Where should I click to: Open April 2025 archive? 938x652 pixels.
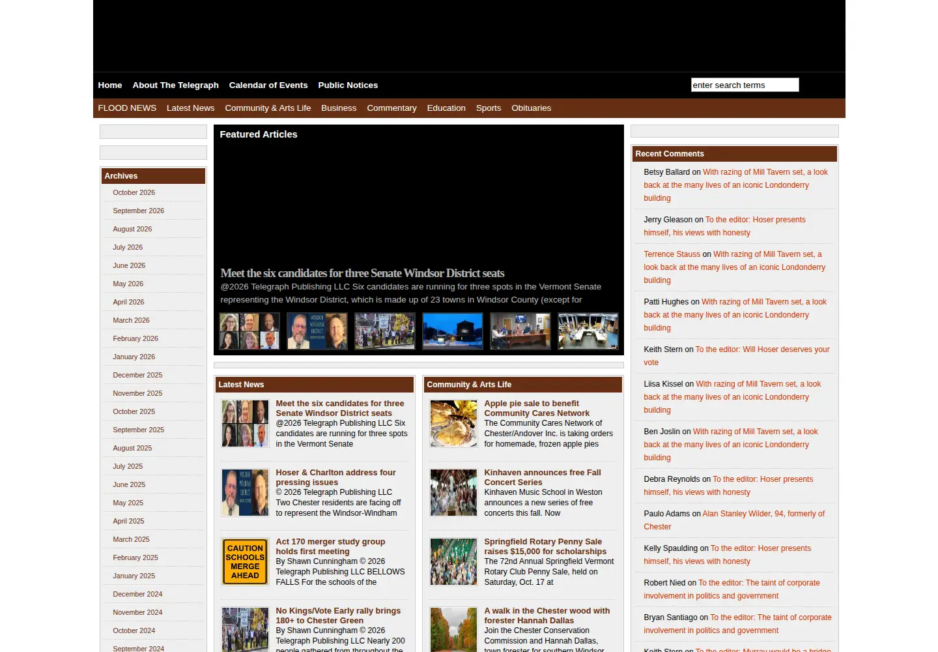(x=128, y=521)
